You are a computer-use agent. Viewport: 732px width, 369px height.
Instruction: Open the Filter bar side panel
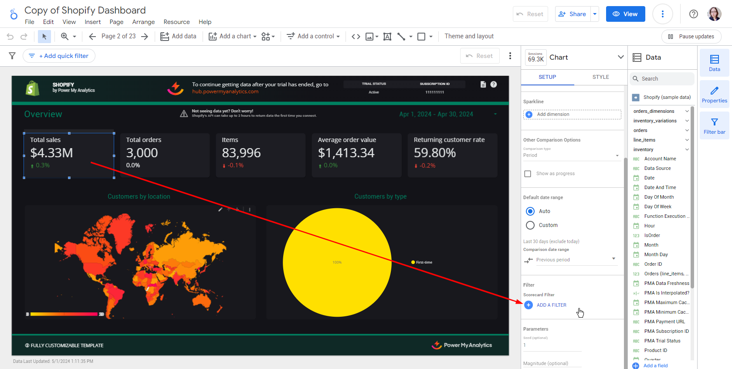click(714, 125)
